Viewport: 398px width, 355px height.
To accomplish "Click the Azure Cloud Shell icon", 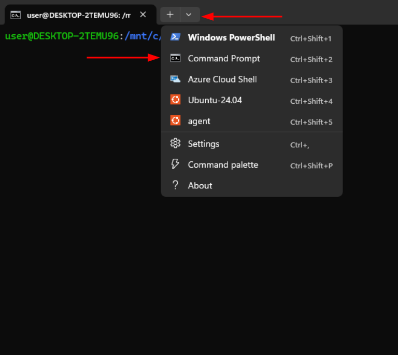I will click(175, 79).
